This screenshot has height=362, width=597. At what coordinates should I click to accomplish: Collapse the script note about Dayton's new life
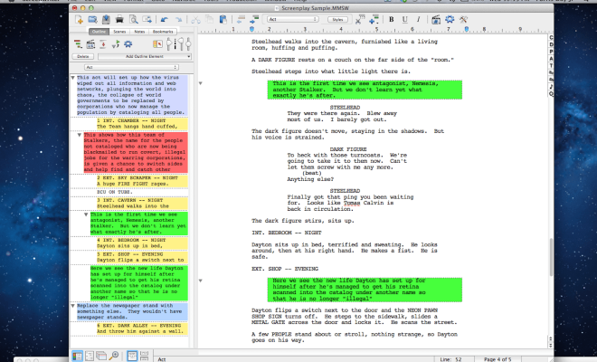(200, 281)
